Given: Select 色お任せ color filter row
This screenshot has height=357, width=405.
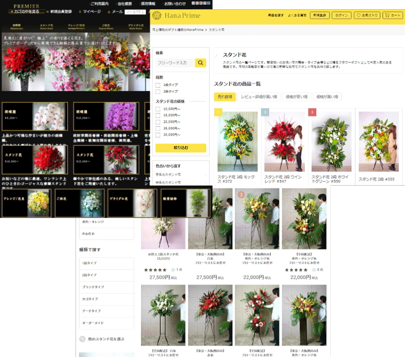Looking at the screenshot, I should [x=107, y=234].
